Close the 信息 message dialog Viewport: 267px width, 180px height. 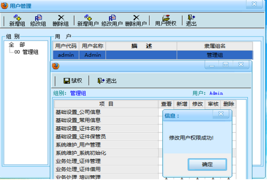point(221,114)
